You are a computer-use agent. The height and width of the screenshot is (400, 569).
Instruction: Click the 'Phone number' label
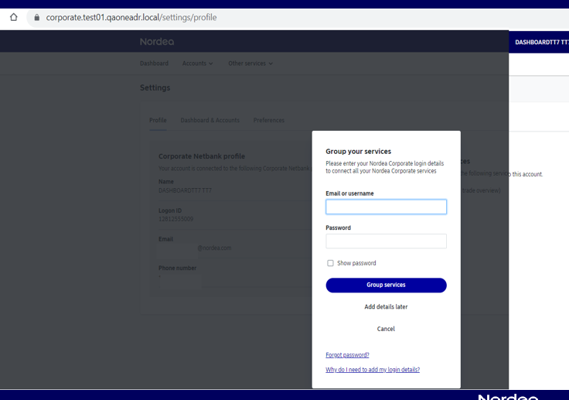178,268
